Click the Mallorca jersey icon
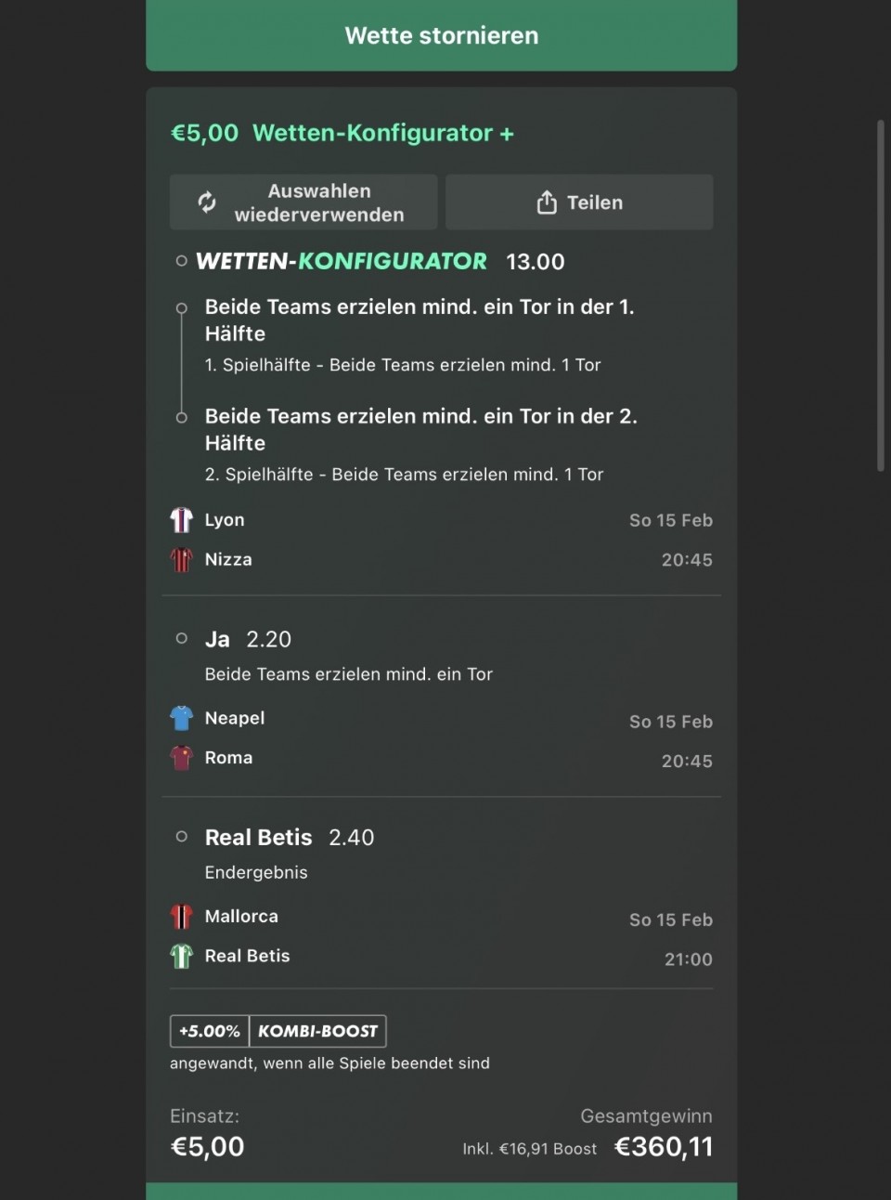The height and width of the screenshot is (1200, 891). [181, 917]
